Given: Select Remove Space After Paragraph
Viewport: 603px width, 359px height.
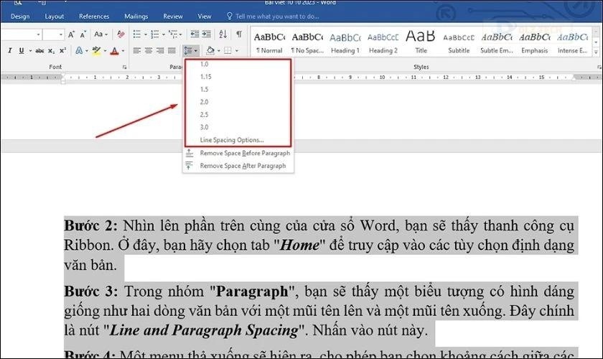Looking at the screenshot, I should click(x=238, y=166).
